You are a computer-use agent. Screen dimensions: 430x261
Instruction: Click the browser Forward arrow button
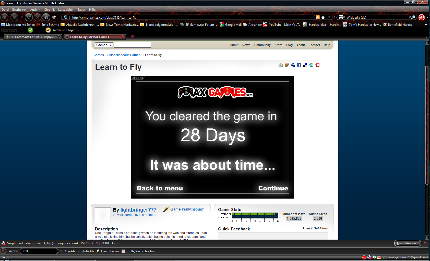[x=14, y=17]
